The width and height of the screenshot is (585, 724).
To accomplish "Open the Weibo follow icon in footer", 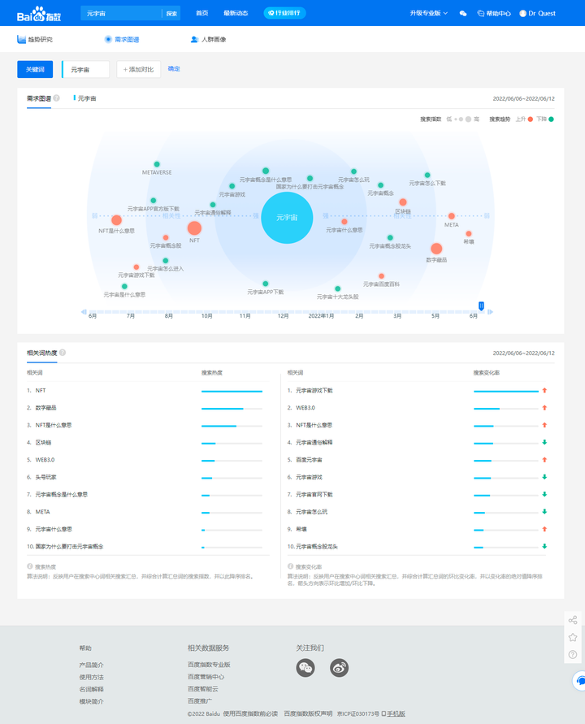I will point(339,667).
